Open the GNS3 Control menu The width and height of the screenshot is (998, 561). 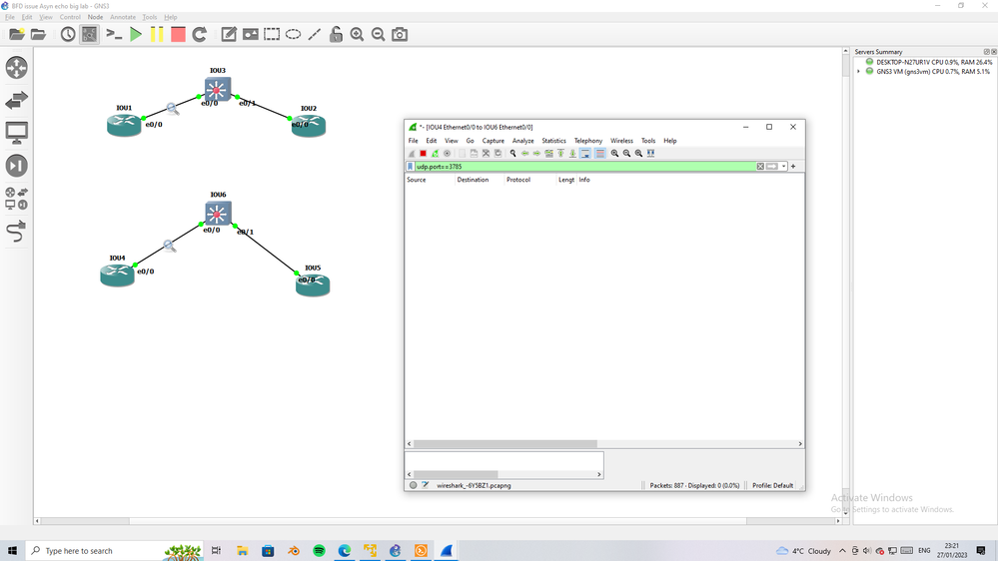pos(70,17)
